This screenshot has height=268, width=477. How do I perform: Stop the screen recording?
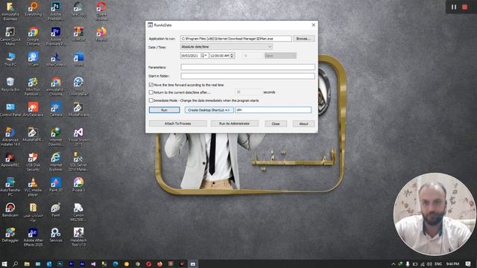point(464,7)
